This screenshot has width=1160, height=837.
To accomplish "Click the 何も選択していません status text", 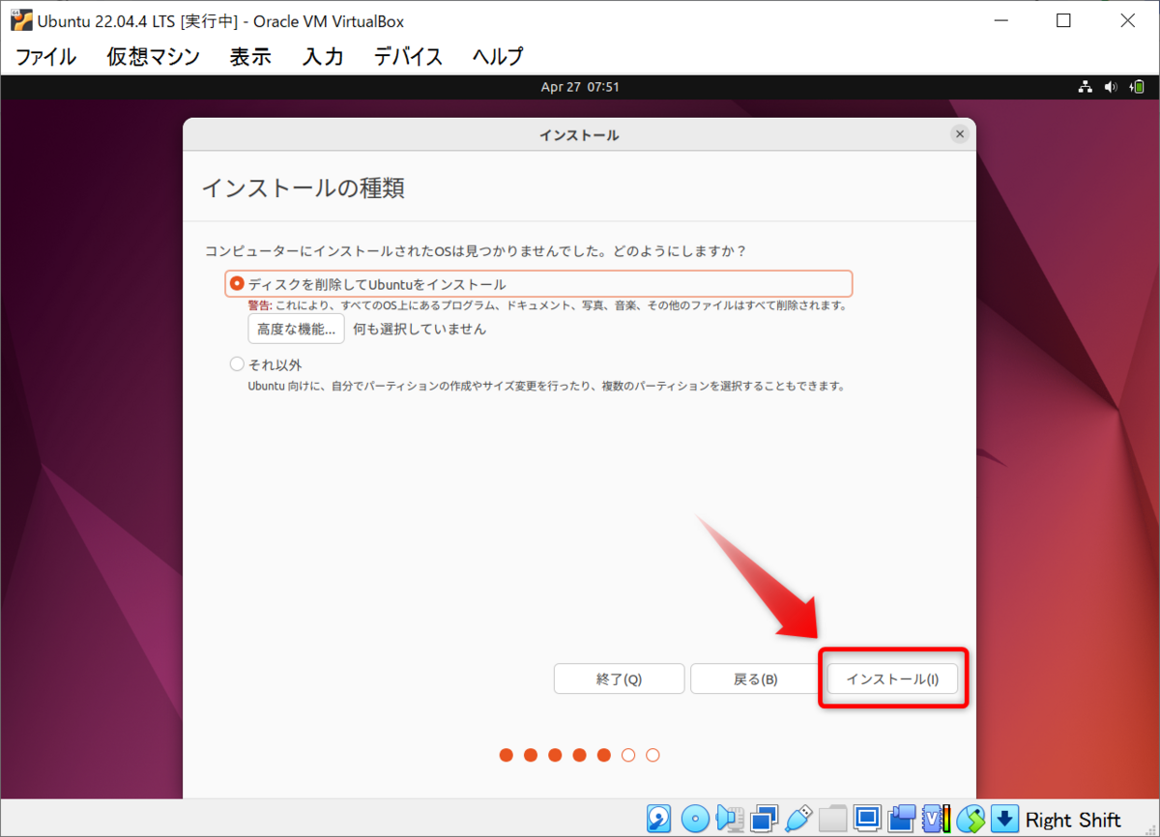I will [420, 329].
